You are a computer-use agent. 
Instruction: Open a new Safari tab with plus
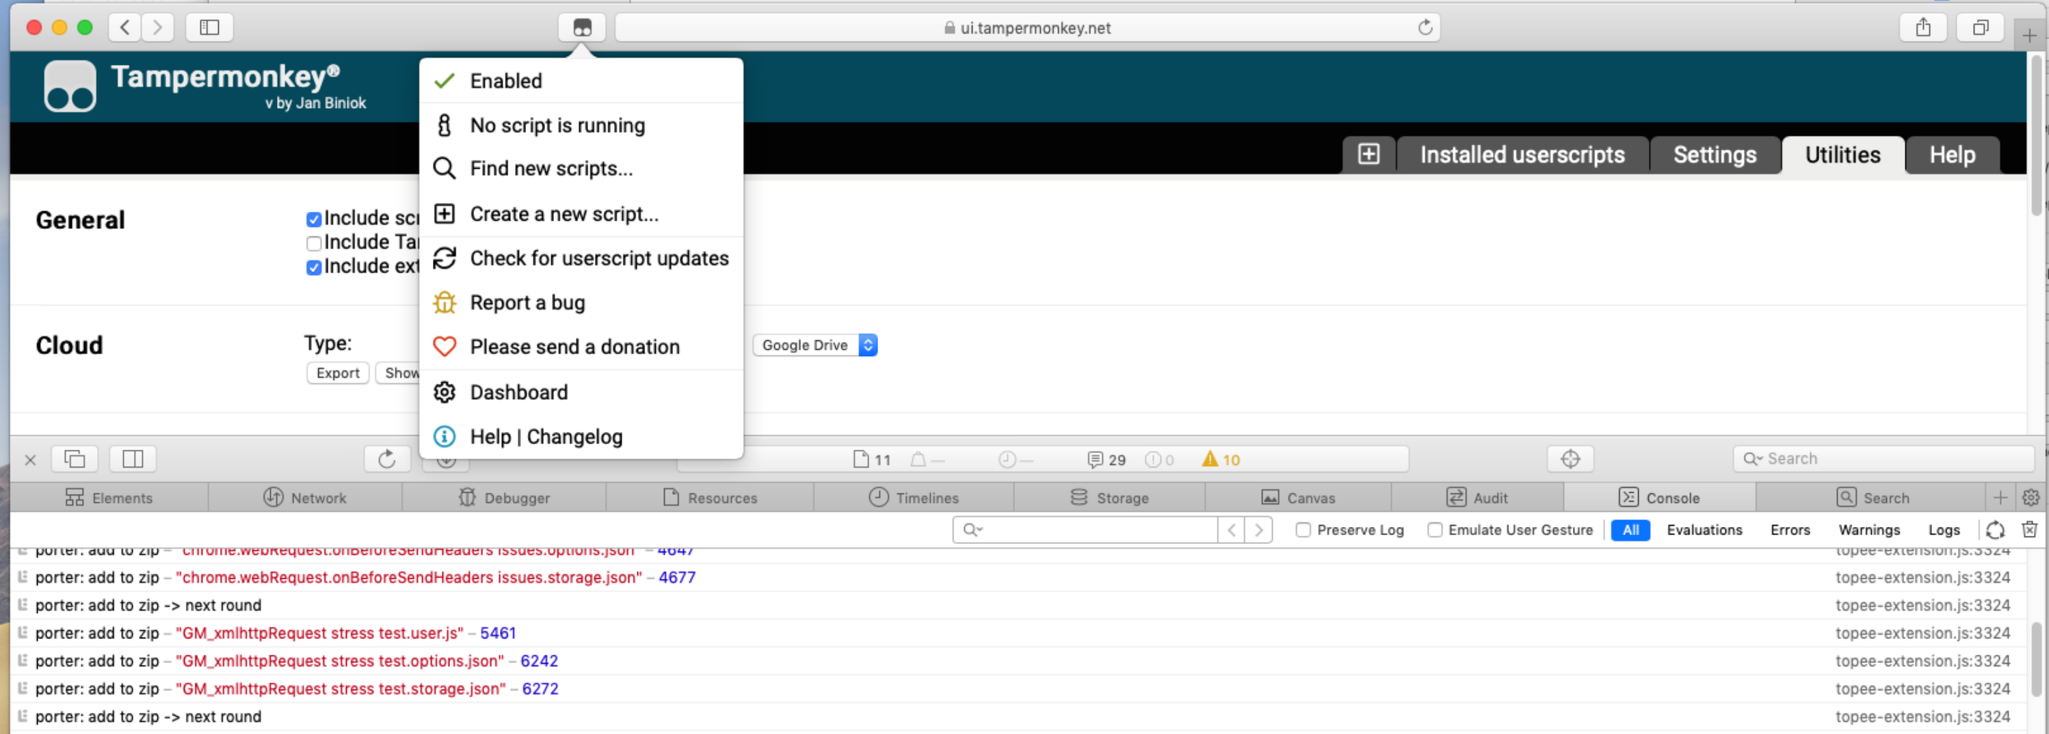coord(2028,36)
